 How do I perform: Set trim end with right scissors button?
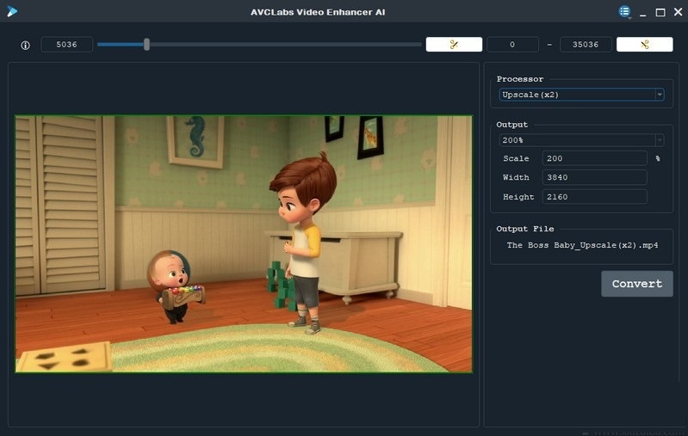click(644, 44)
